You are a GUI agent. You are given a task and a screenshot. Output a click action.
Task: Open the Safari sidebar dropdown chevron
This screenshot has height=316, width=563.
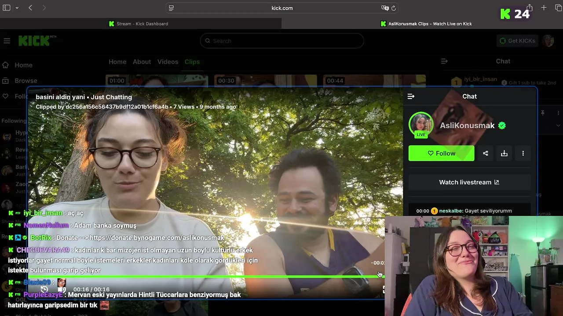[x=17, y=8]
